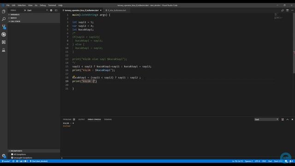The width and height of the screenshot is (295, 166).
Task: Select the ternary_operator dart editor tab
Action: (x=82, y=10)
